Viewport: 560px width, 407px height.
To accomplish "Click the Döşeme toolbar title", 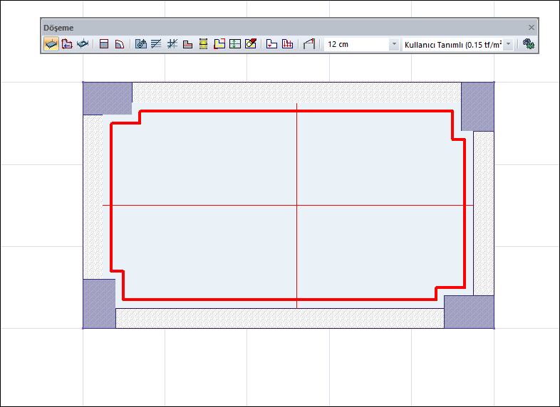I will (58, 28).
